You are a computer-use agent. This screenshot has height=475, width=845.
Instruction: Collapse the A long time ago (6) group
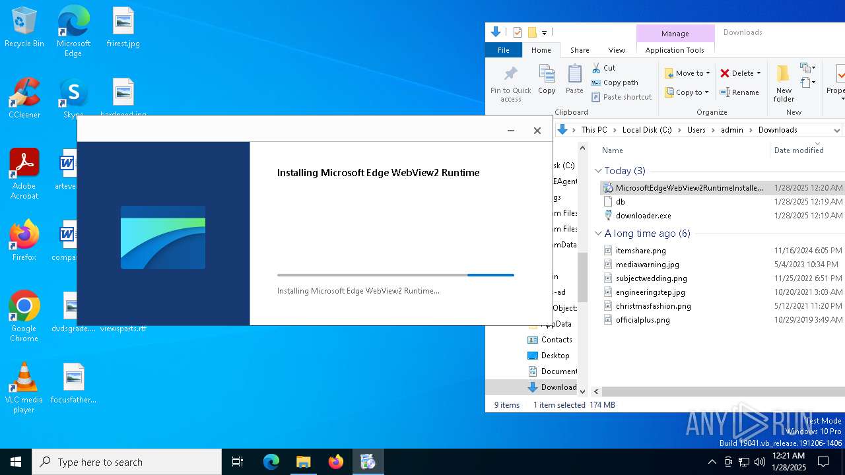(598, 234)
